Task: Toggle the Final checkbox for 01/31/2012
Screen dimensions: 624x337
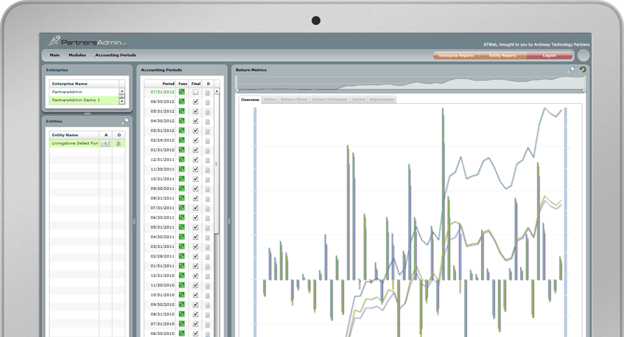Action: pyautogui.click(x=196, y=150)
